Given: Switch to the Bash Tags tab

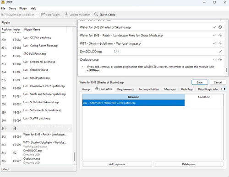Looking at the screenshot, I should 187,89.
